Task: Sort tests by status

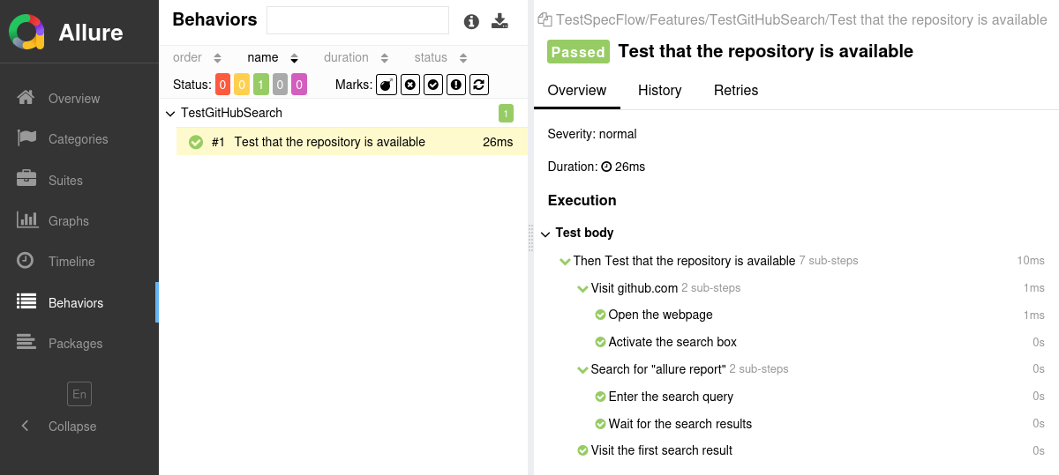Action: pyautogui.click(x=441, y=57)
